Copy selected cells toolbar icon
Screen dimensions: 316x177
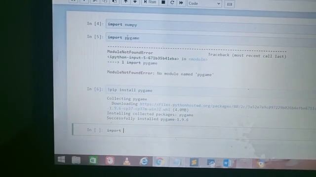tap(105, 1)
